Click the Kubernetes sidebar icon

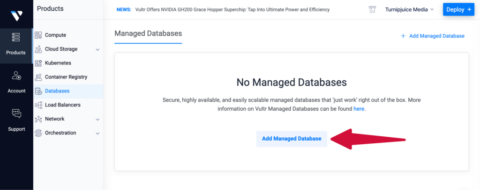tap(38, 63)
